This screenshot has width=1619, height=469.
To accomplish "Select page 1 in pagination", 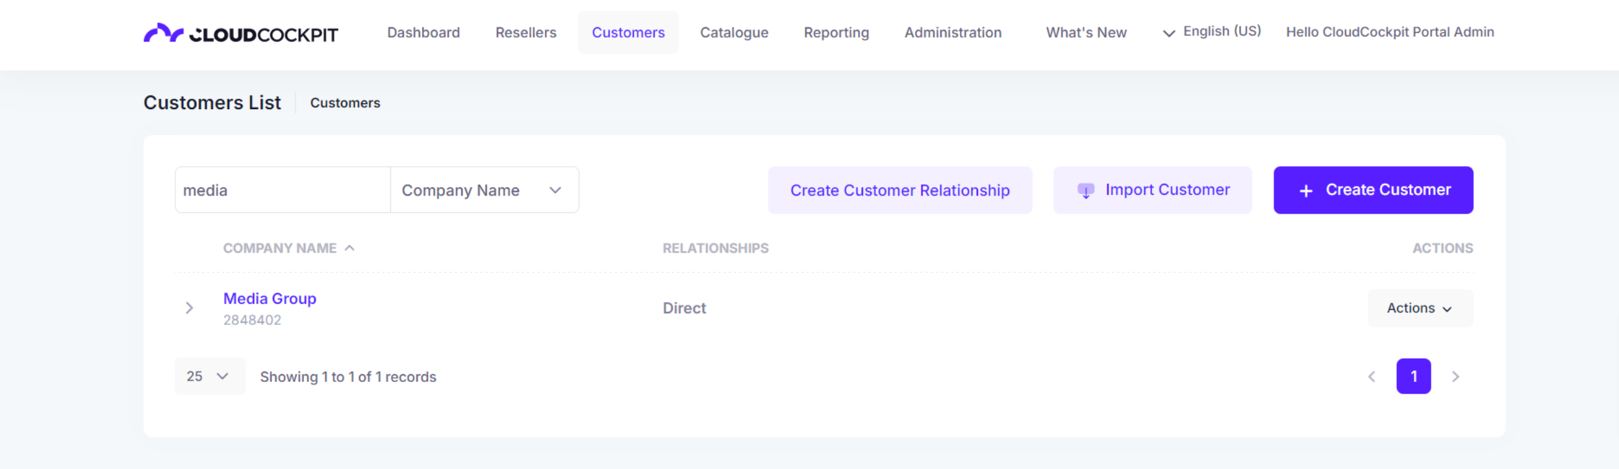I will 1414,376.
